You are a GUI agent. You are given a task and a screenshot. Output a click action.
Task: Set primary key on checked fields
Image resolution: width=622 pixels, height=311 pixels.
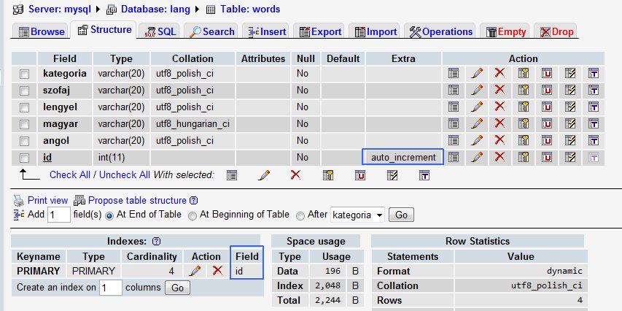click(327, 175)
